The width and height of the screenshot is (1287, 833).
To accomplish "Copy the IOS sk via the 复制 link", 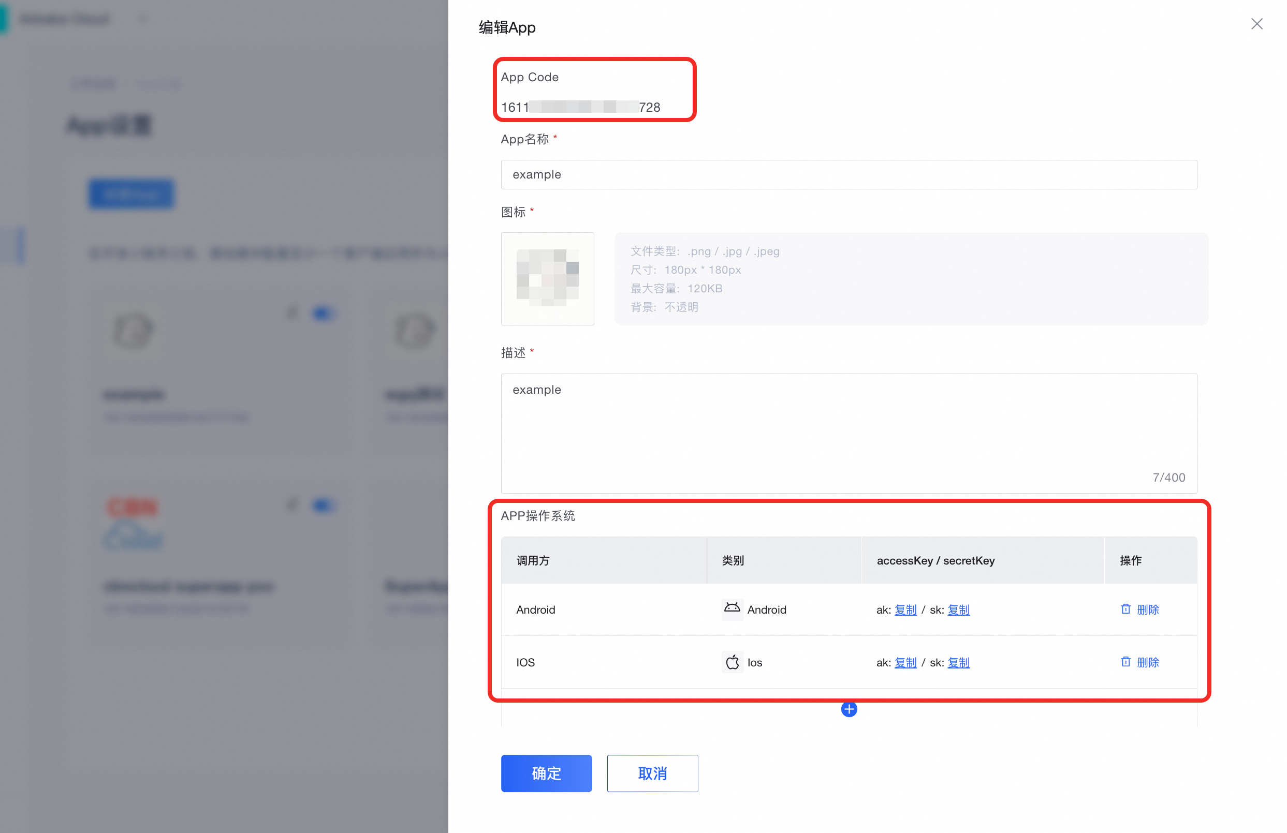I will 958,663.
